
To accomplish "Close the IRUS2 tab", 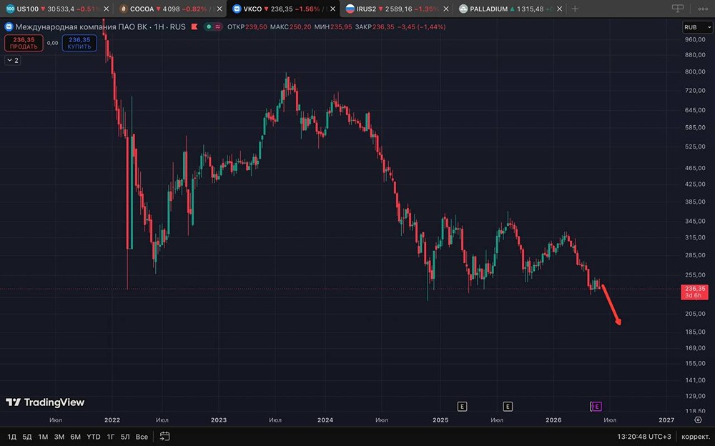I will point(446,9).
